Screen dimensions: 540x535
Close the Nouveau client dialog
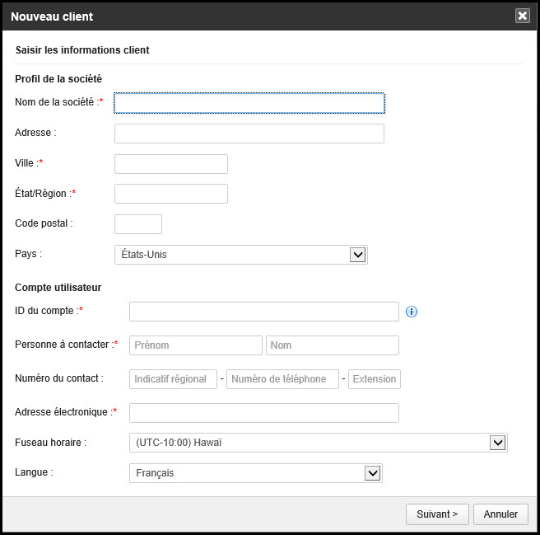pyautogui.click(x=522, y=16)
